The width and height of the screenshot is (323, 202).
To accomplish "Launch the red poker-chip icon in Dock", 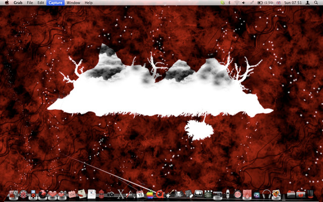I will tap(23, 194).
